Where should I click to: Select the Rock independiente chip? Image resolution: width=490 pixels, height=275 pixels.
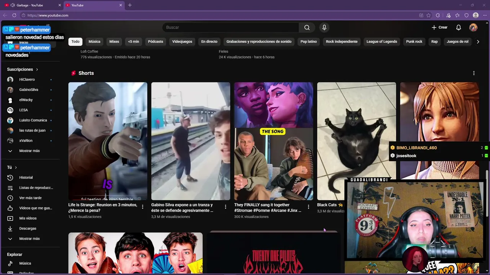point(341,42)
